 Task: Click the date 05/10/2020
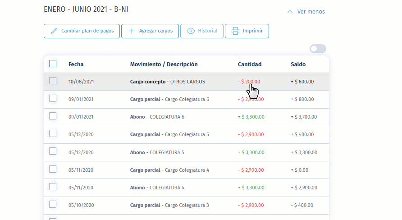click(x=81, y=205)
